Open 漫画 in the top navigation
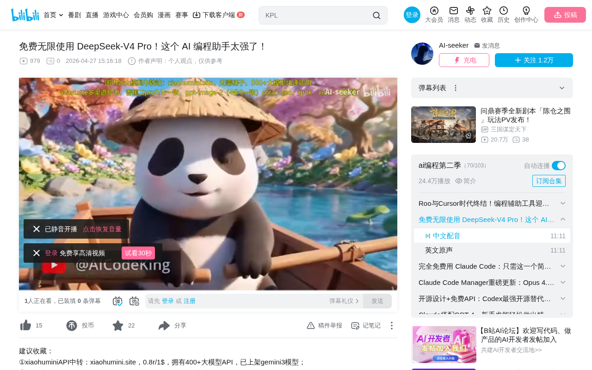The image size is (592, 370). 164,15
